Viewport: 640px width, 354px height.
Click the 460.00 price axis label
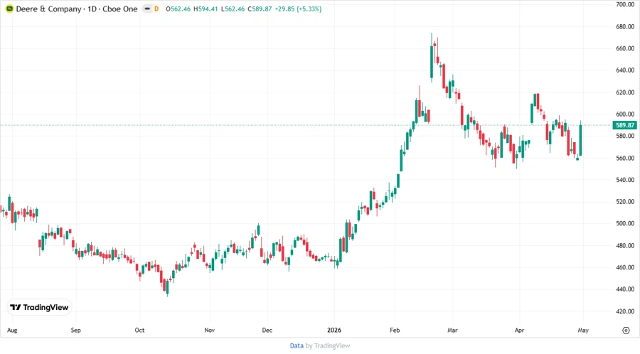[625, 267]
